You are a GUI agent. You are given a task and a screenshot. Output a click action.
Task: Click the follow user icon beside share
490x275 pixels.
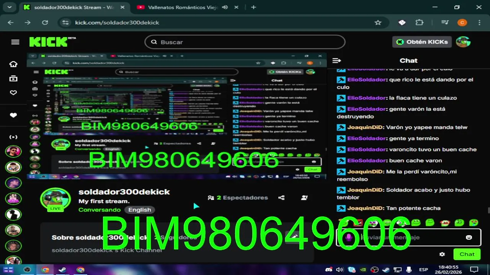click(304, 197)
